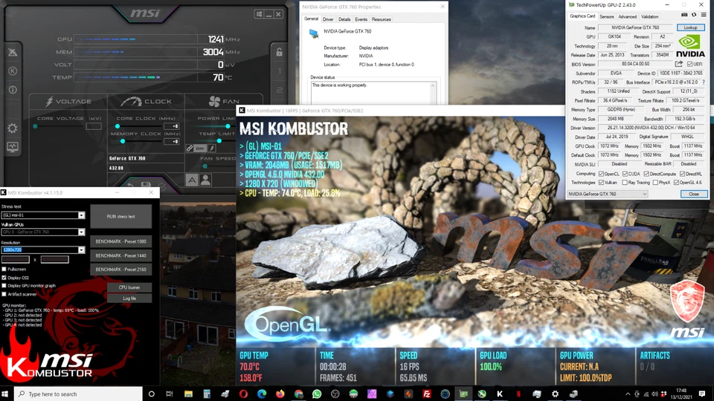Select Afterburner profile slot 1

pos(279,71)
